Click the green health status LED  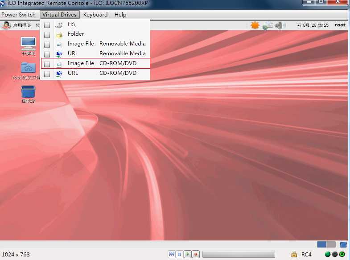click(328, 254)
